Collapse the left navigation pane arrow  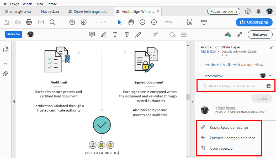14,102
